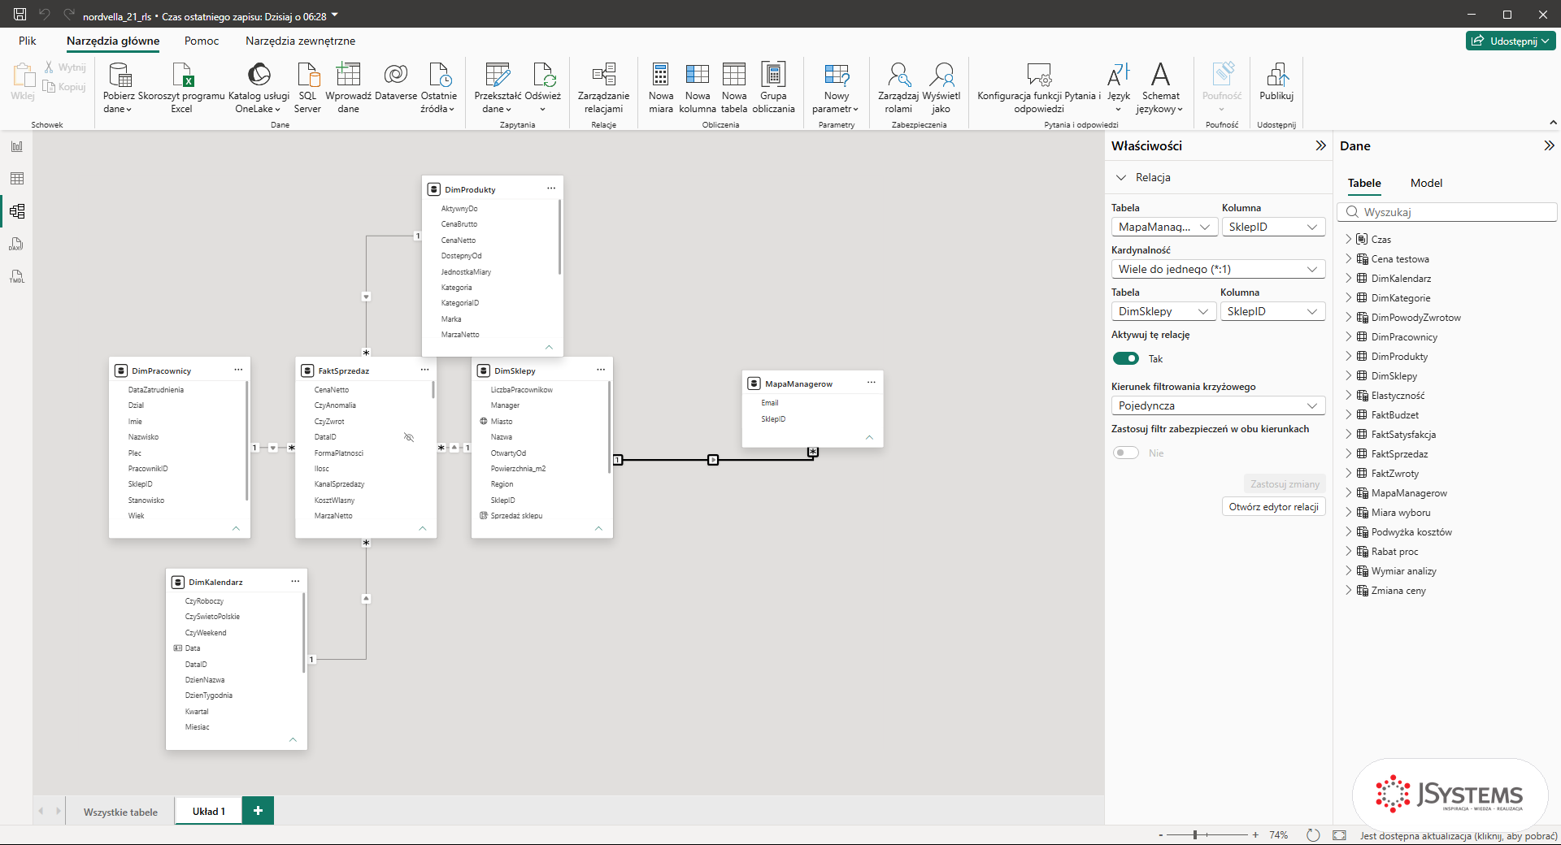The image size is (1561, 845).
Task: Click Wyszukaj search field in Dane pane
Action: pos(1447,212)
